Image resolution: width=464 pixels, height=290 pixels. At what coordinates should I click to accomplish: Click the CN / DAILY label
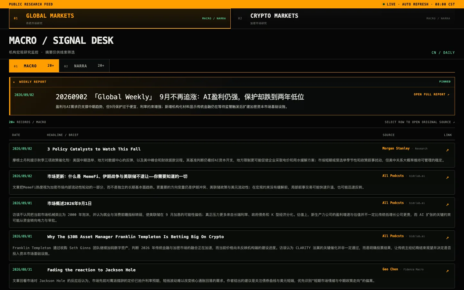(443, 53)
